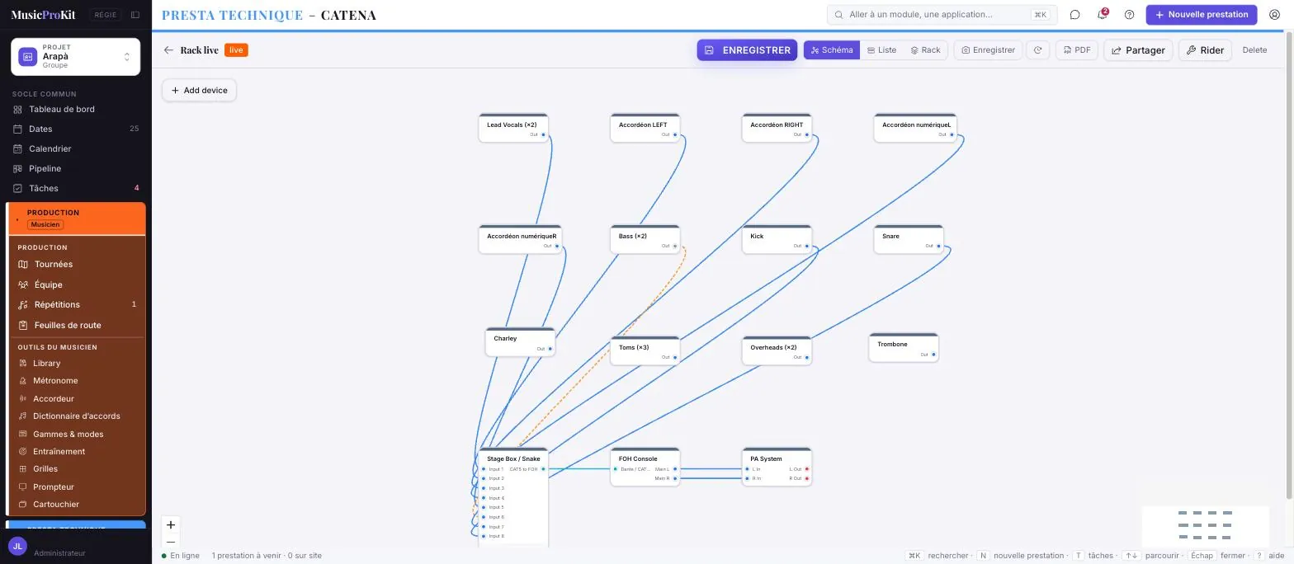Open the Prompteur tool

coord(76,487)
